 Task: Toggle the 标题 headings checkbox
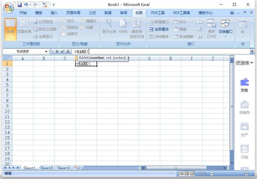[x=82, y=27]
